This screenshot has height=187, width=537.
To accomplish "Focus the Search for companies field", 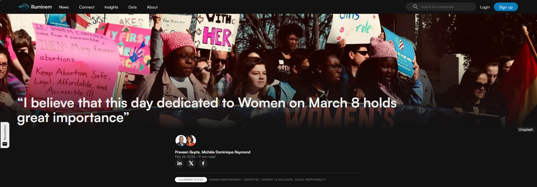I will (441, 6).
